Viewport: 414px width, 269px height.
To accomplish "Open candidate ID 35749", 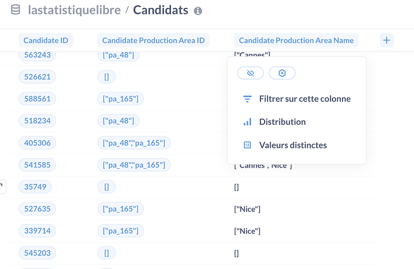I will coord(35,187).
